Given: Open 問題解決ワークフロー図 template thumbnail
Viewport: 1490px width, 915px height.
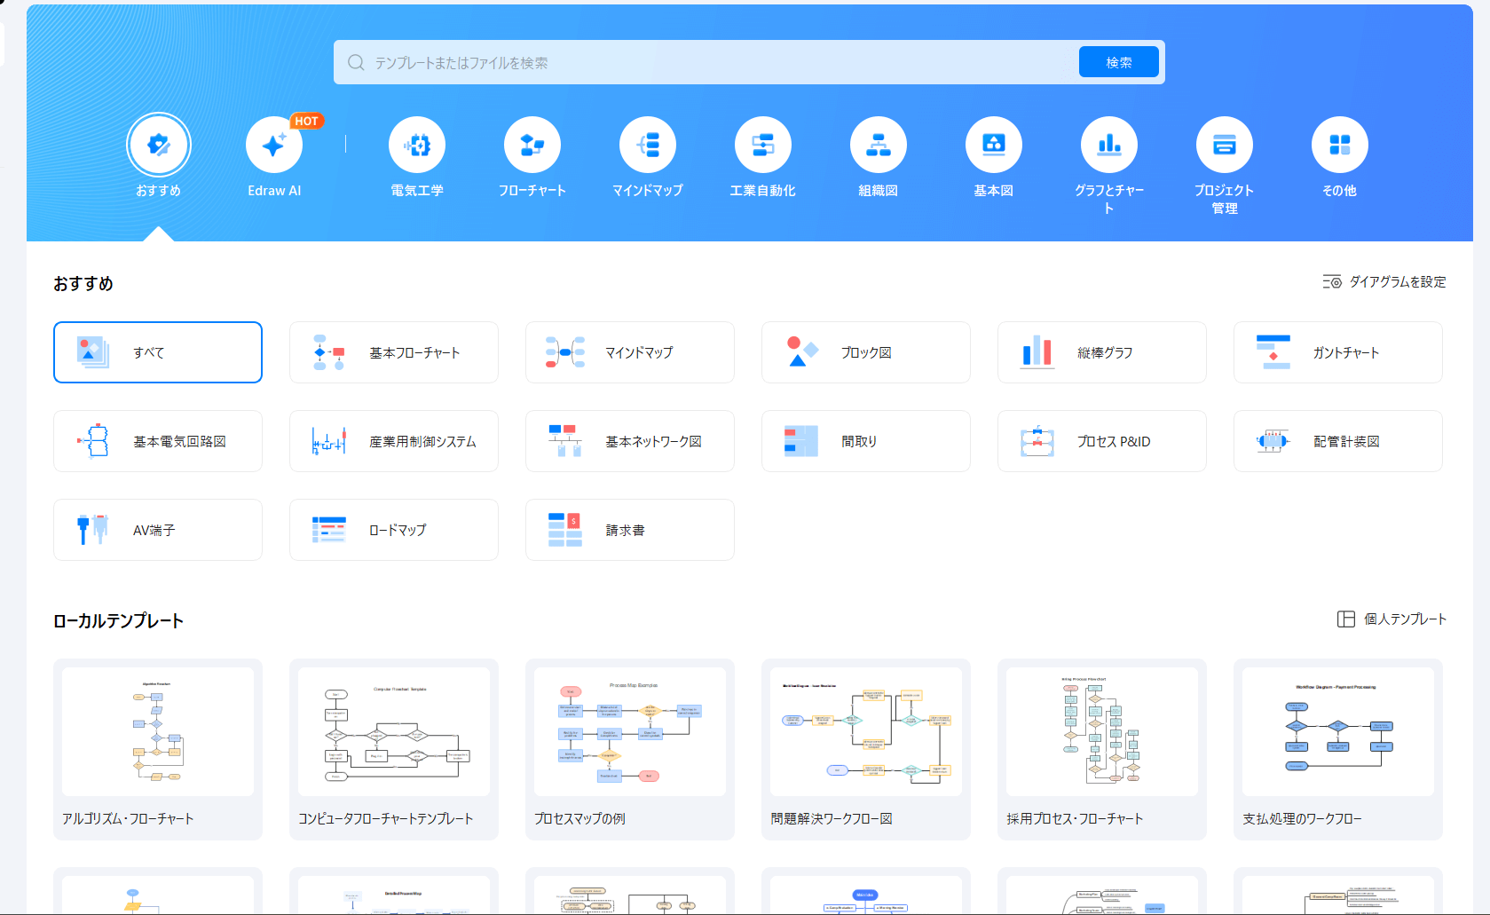Looking at the screenshot, I should point(866,731).
